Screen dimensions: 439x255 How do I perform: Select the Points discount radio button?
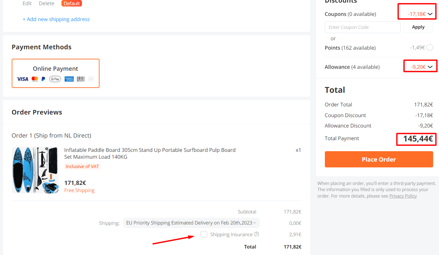pyautogui.click(x=430, y=48)
